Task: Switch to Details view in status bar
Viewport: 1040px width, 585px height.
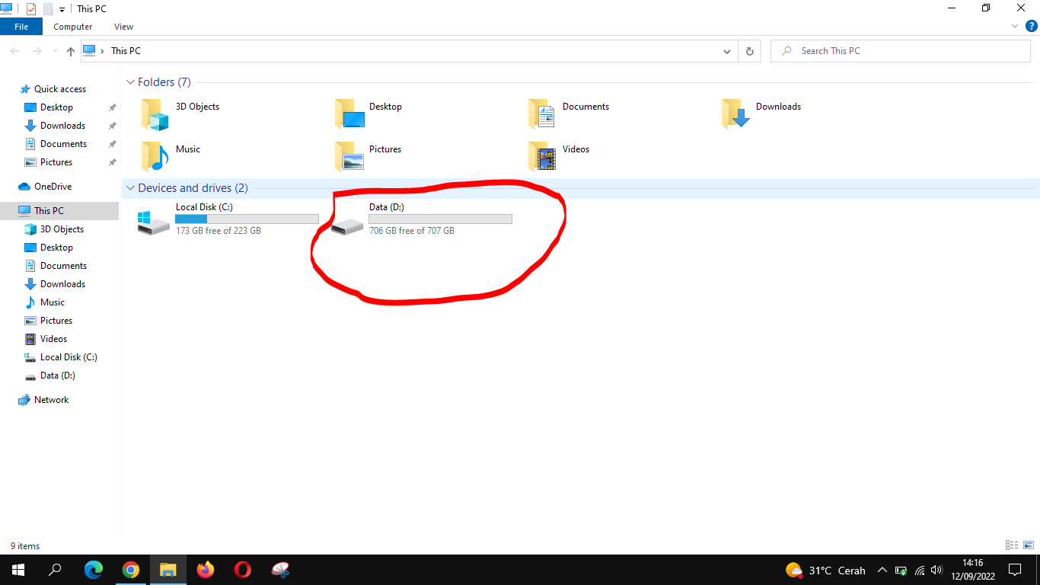Action: 1012,545
